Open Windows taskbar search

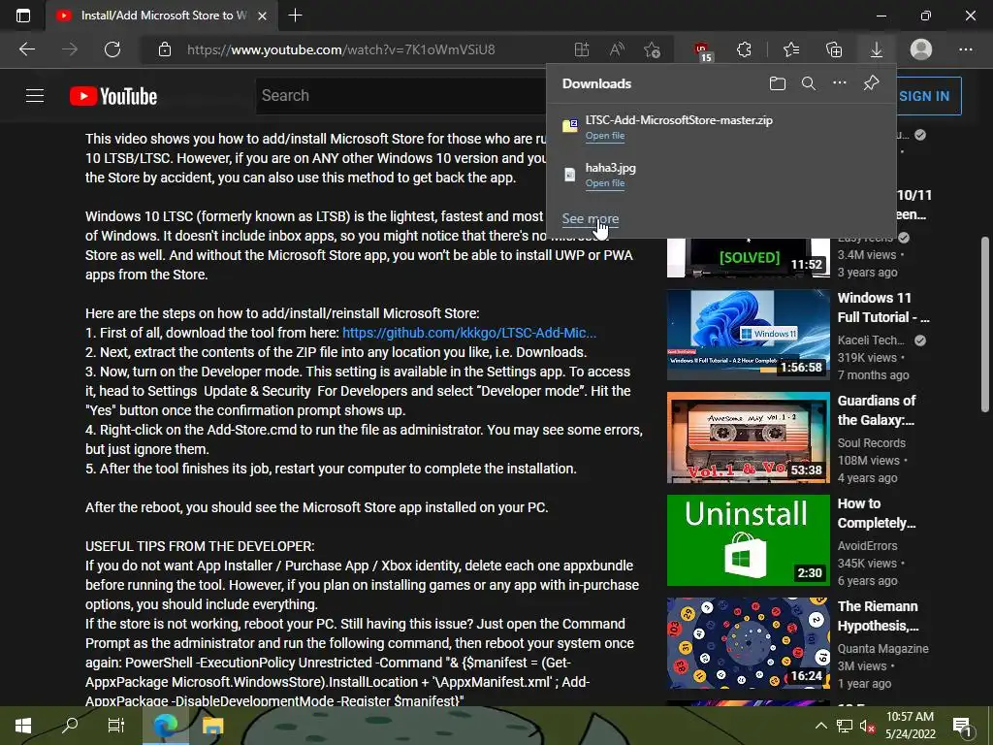click(69, 726)
